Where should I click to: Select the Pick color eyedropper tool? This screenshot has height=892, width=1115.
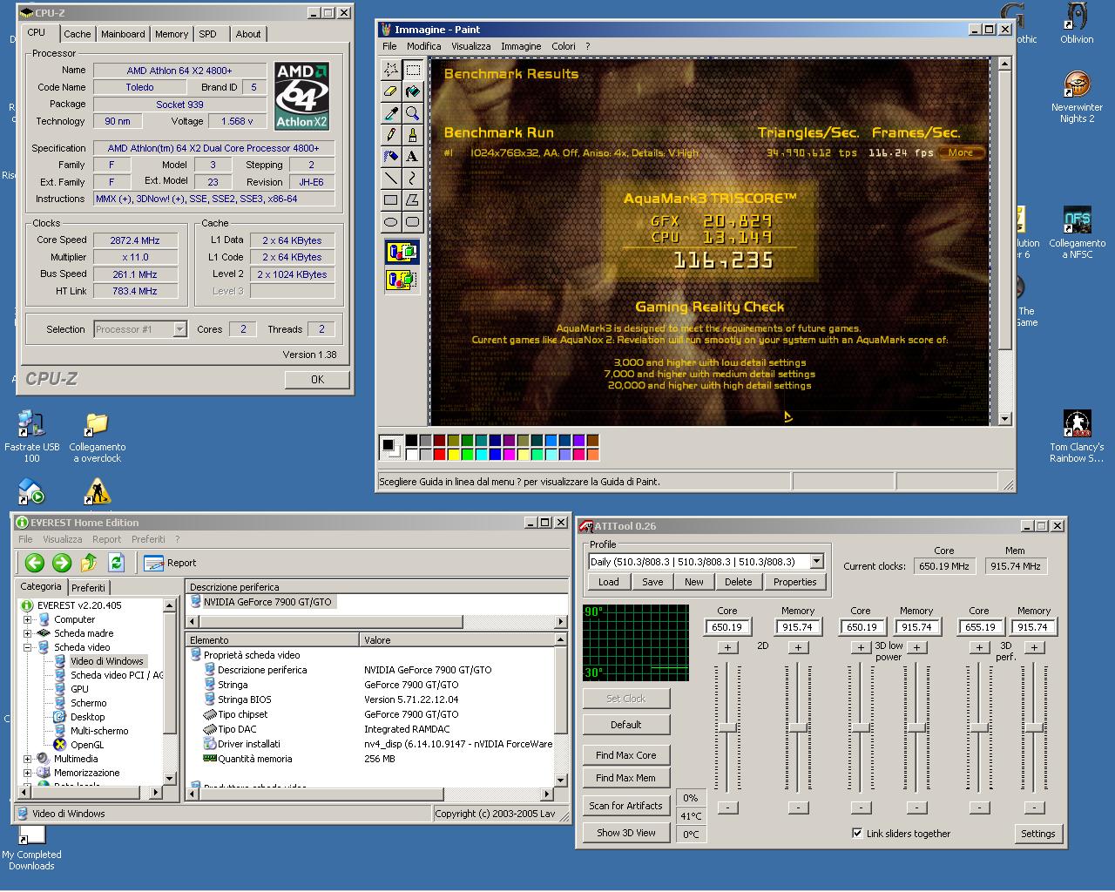click(x=391, y=113)
